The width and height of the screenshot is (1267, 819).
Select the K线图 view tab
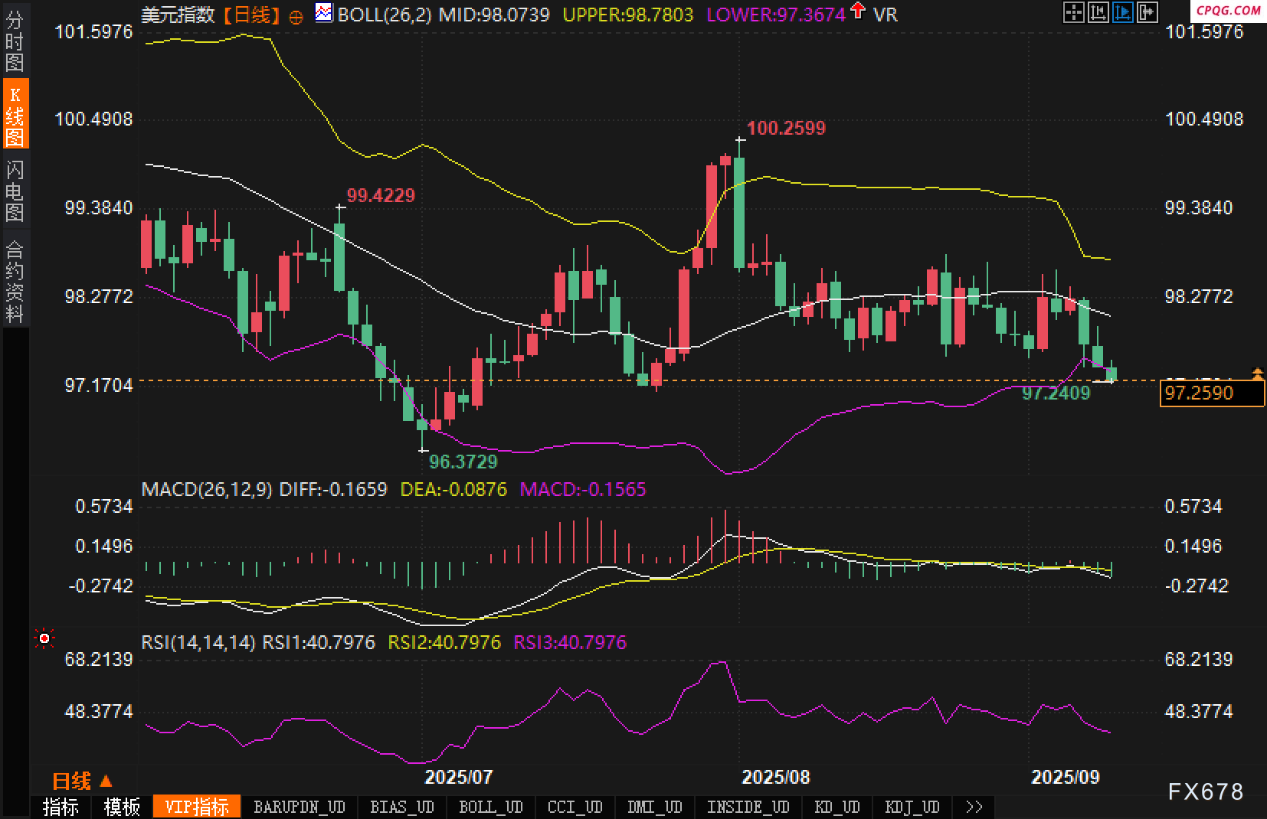[15, 115]
